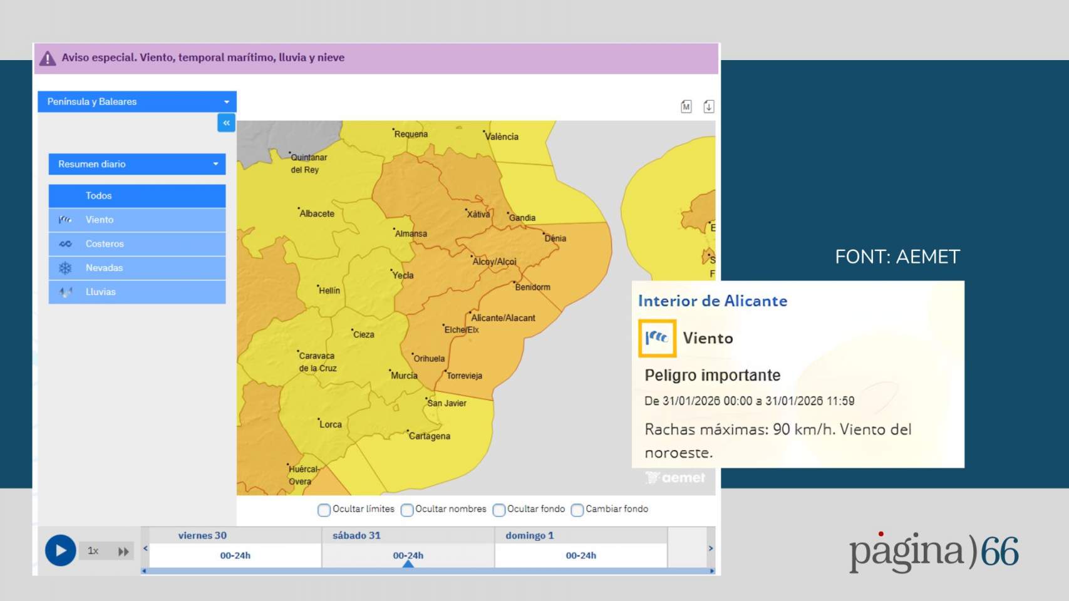Click the wind icon in Interior de Alicante popup

[x=657, y=338]
